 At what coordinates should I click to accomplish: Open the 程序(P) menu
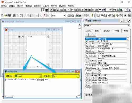tap(54, 6)
